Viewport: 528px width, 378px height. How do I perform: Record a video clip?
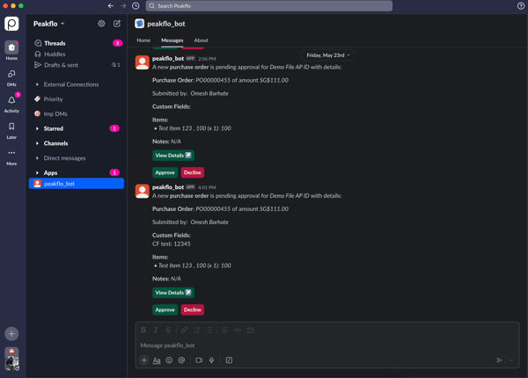pyautogui.click(x=199, y=360)
